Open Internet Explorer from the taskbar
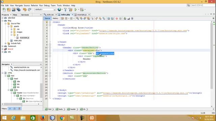 point(13,118)
